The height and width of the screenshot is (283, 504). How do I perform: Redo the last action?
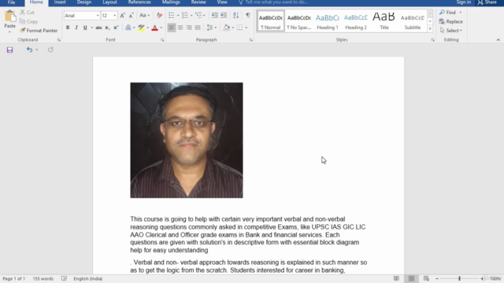tap(50, 50)
